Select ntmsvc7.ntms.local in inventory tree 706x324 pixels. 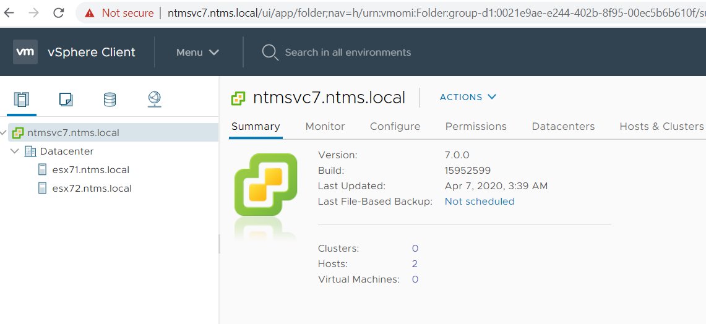(74, 133)
